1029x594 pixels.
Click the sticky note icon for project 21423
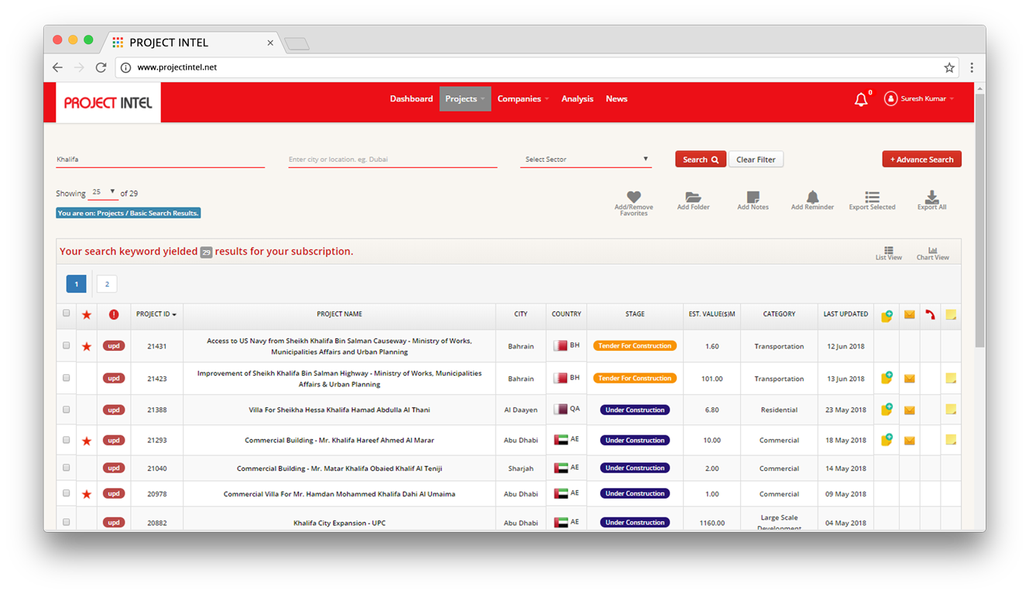tap(951, 378)
